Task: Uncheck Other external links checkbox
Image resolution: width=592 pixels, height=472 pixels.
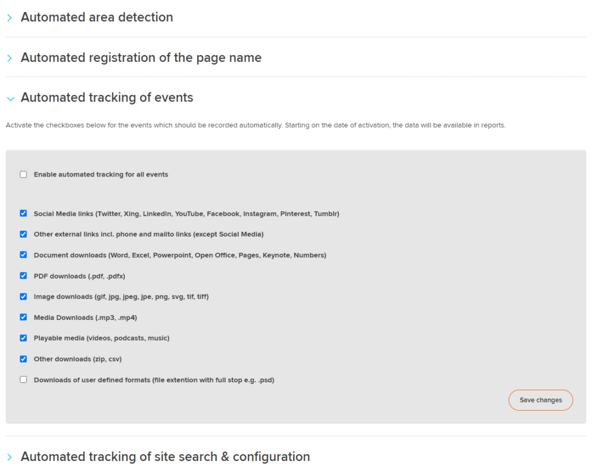Action: 23,234
